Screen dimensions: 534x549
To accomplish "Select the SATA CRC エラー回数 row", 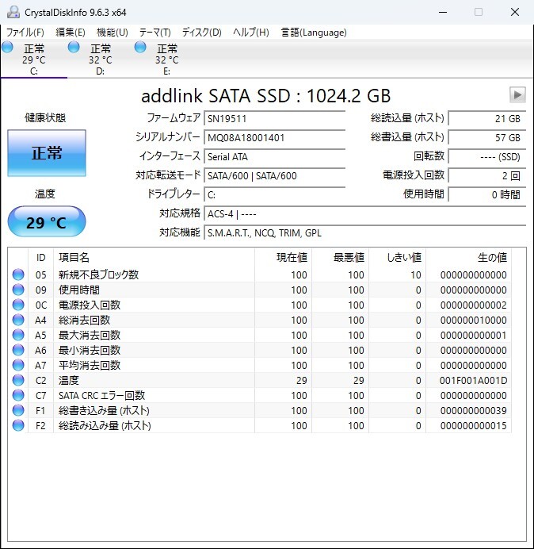I will click(260, 395).
